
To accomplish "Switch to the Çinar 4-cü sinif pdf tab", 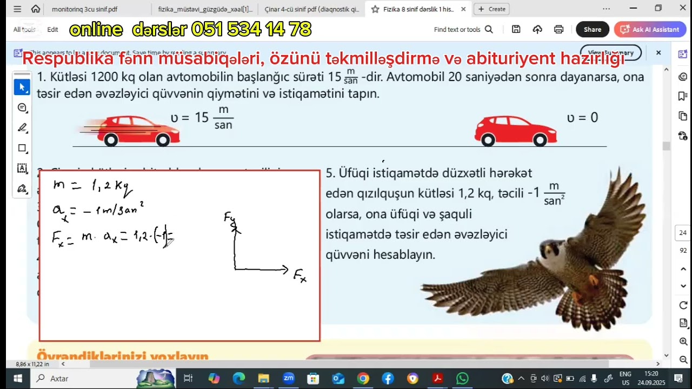I will (311, 9).
